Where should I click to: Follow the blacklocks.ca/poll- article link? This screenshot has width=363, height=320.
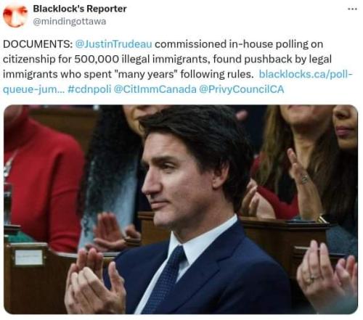[306, 74]
